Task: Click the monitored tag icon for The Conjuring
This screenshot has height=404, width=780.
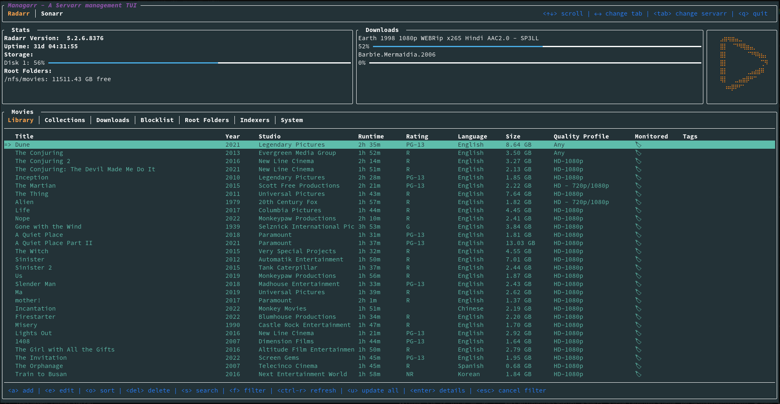Action: coord(638,153)
